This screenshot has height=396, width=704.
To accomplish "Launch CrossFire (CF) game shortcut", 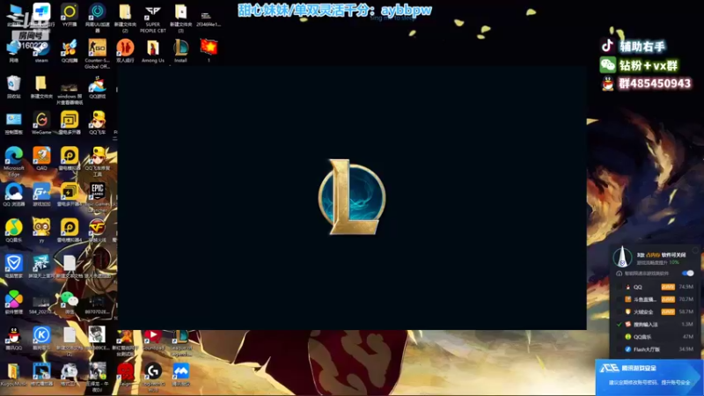I will pyautogui.click(x=97, y=230).
